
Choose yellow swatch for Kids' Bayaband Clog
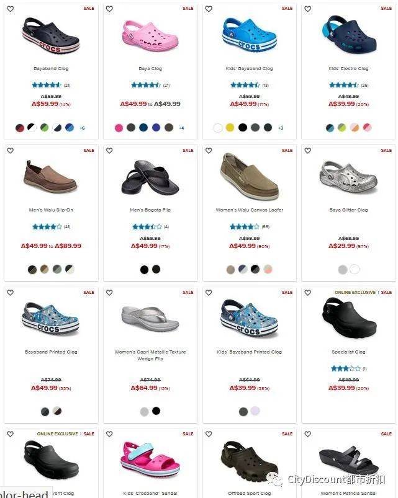point(230,128)
